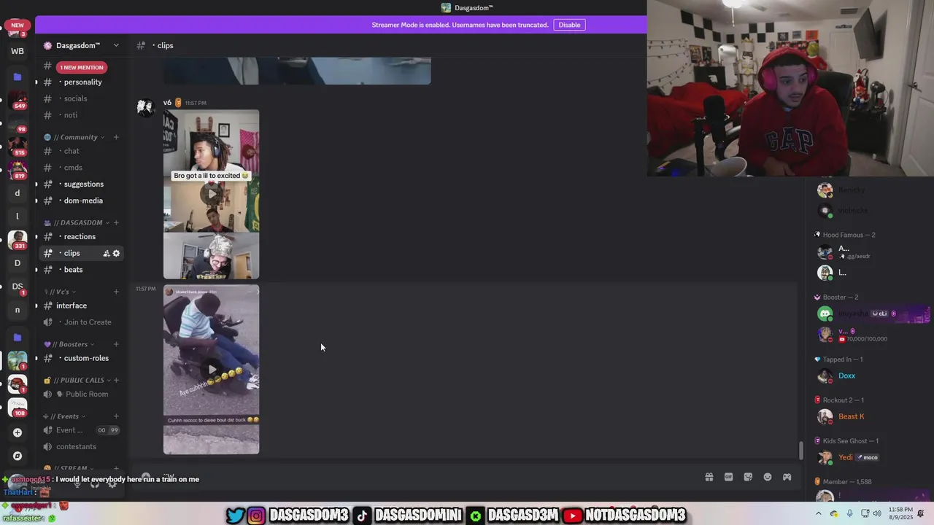Open the sticker picker
The height and width of the screenshot is (525, 934).
pyautogui.click(x=748, y=477)
